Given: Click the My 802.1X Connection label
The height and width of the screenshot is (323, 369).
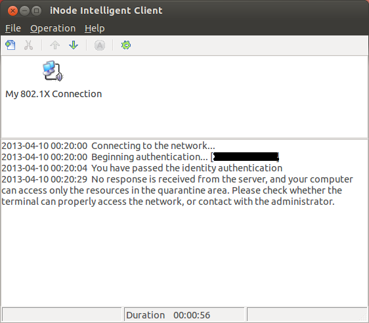Looking at the screenshot, I should [53, 94].
